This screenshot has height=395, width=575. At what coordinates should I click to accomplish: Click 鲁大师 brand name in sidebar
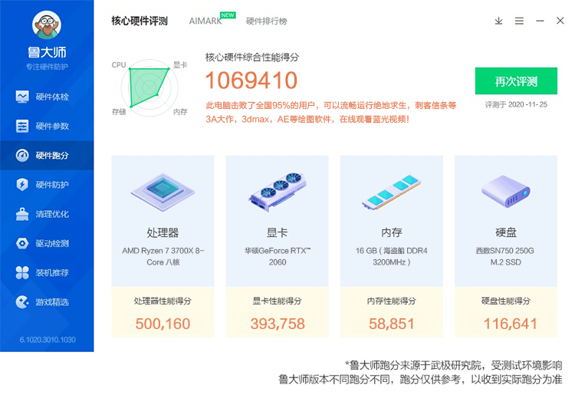[x=47, y=52]
